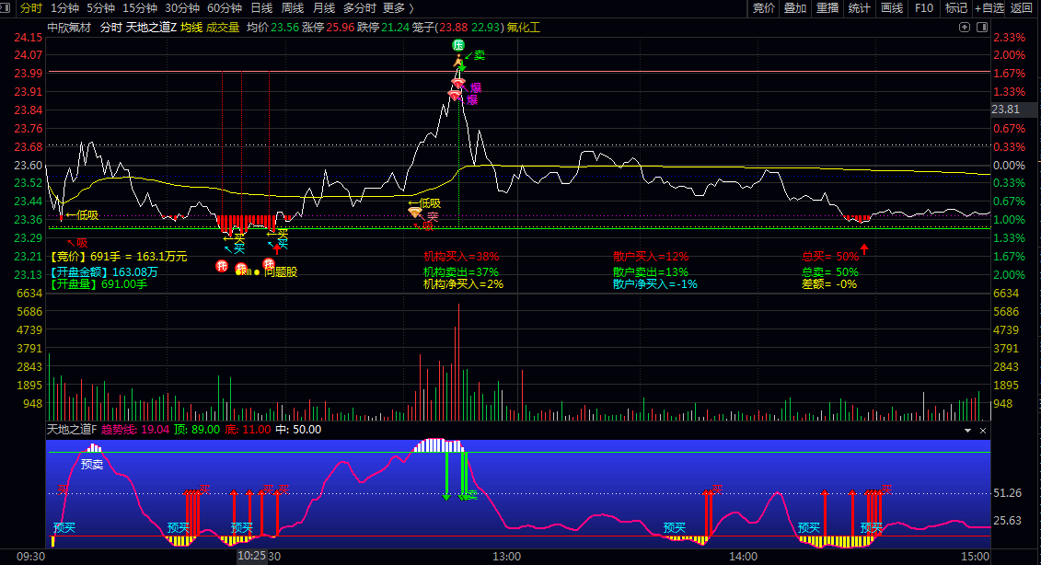1041x565 pixels.
Task: Click the side panel layout icon near 2.33%
Action: click(982, 28)
